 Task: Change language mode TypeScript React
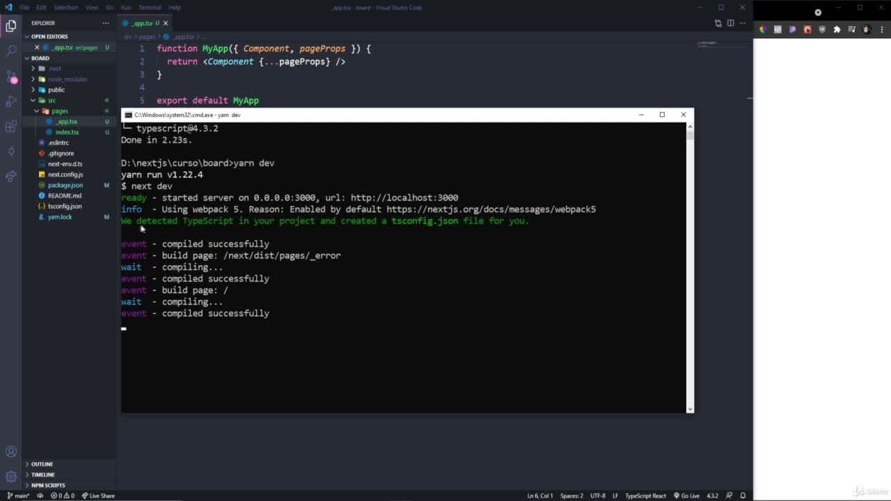coord(645,495)
